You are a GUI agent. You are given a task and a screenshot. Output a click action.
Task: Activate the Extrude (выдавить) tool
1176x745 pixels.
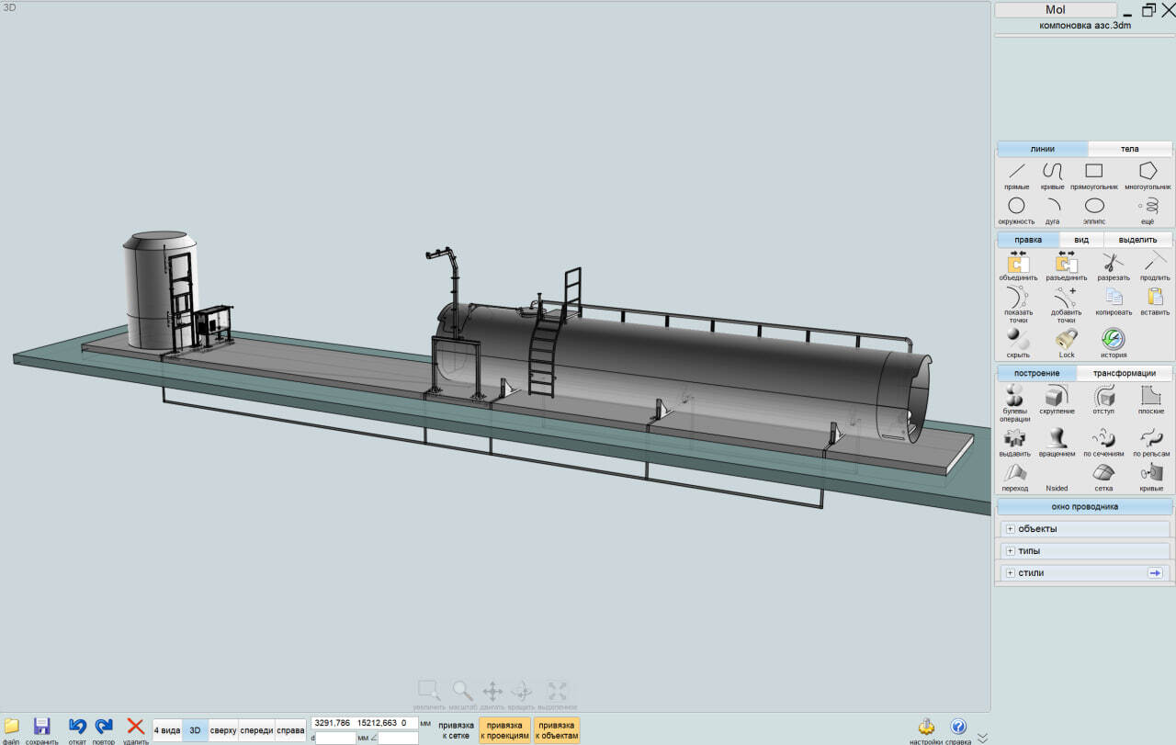1014,440
